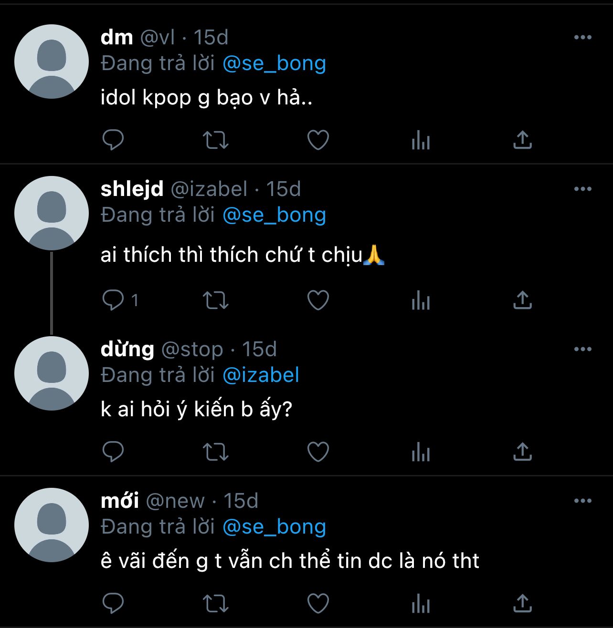Open the @izabel mention link
This screenshot has width=613, height=628.
tap(261, 375)
